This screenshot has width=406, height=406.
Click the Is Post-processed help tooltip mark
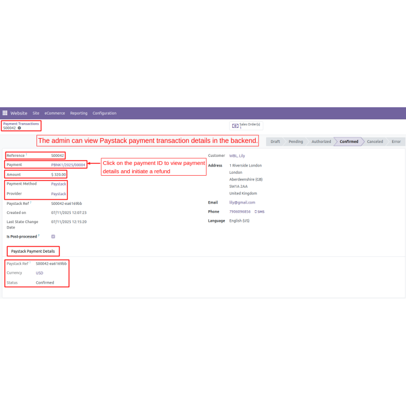[x=39, y=235]
